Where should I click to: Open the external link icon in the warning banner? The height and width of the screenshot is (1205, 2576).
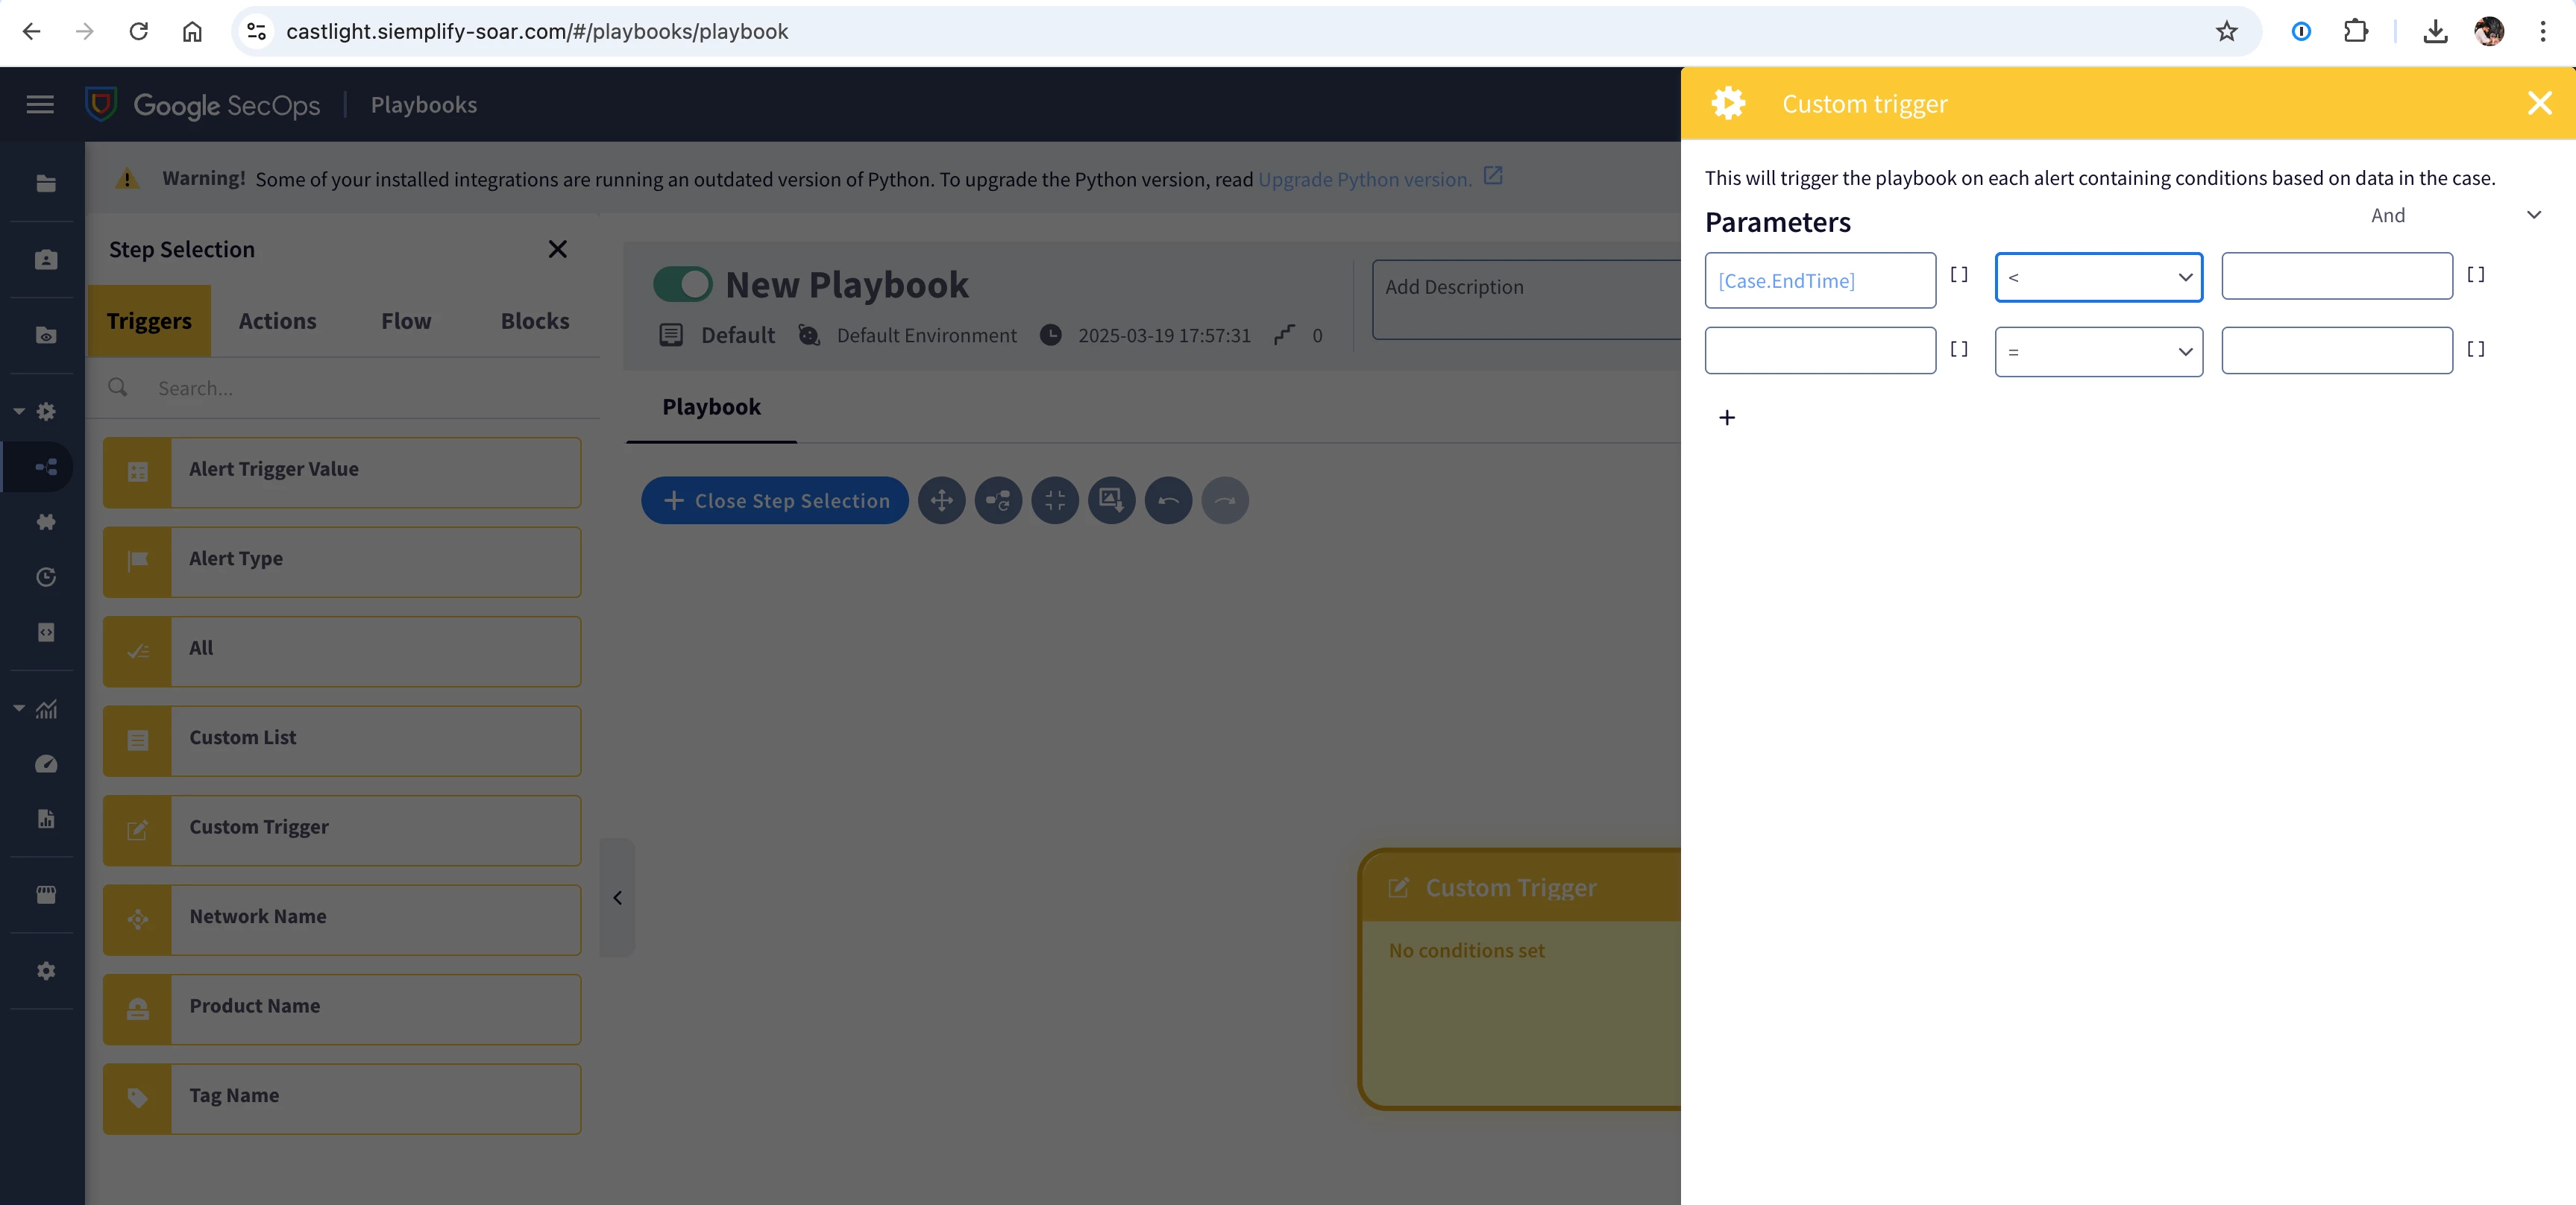point(1493,176)
